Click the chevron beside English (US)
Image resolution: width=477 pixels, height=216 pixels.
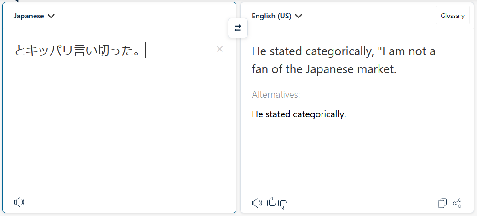[299, 16]
